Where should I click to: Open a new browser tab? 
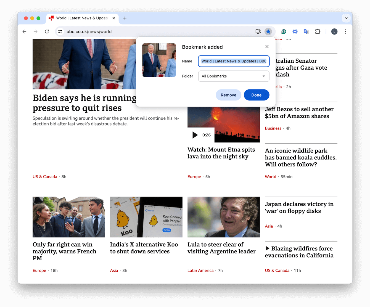(125, 18)
